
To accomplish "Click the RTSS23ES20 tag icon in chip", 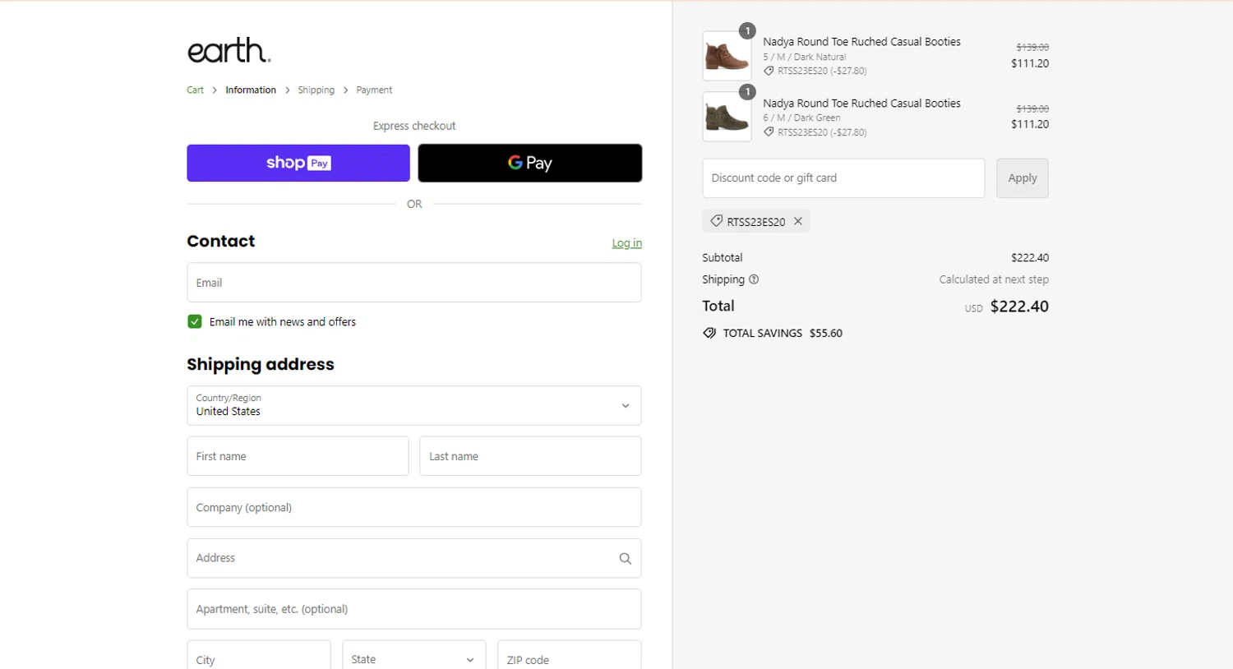I will pos(717,221).
